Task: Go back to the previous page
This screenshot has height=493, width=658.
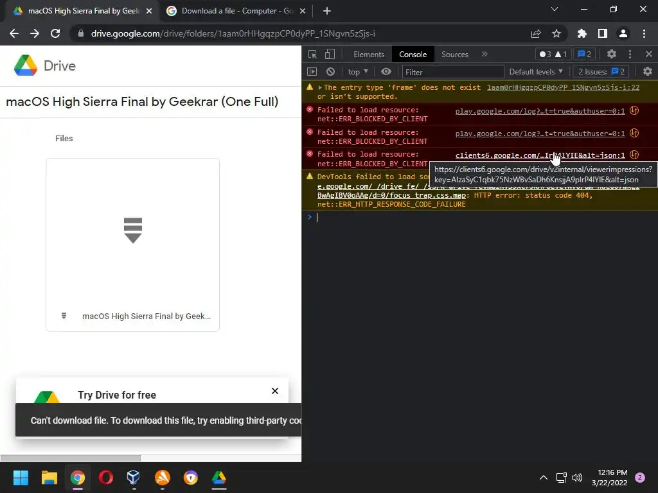Action: pyautogui.click(x=14, y=33)
